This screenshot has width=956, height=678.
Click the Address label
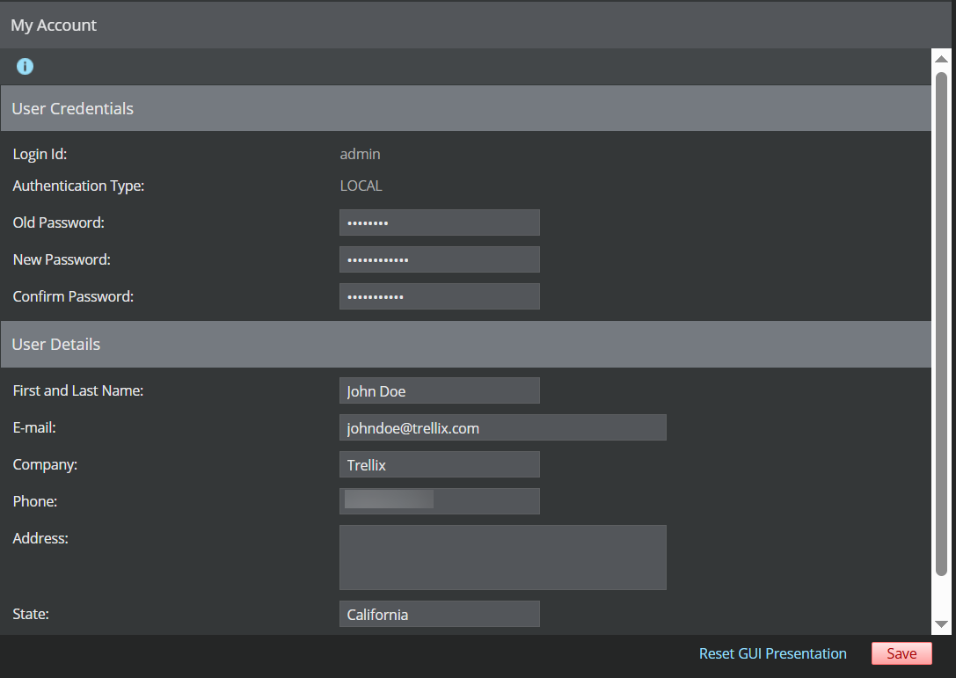coord(40,538)
